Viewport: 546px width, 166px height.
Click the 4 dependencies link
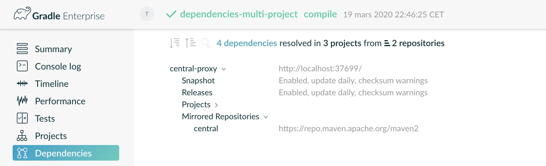tap(247, 43)
